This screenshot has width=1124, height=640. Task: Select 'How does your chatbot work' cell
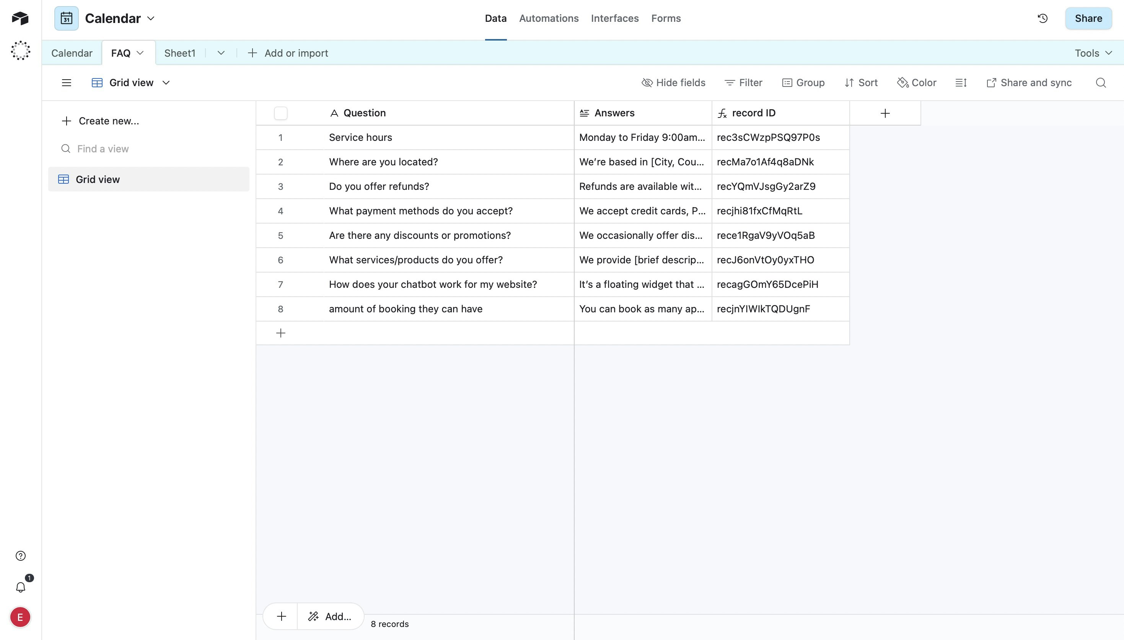coord(448,285)
